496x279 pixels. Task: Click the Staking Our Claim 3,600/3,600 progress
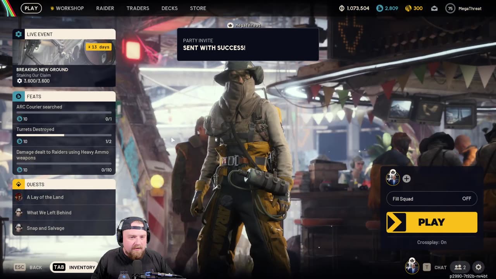point(33,81)
